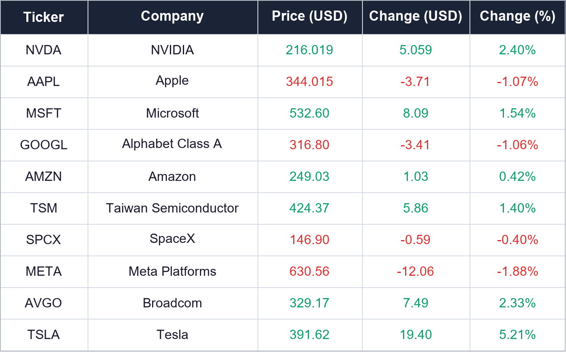
Task: Click Amazon's 0.42% change value
Action: click(518, 176)
